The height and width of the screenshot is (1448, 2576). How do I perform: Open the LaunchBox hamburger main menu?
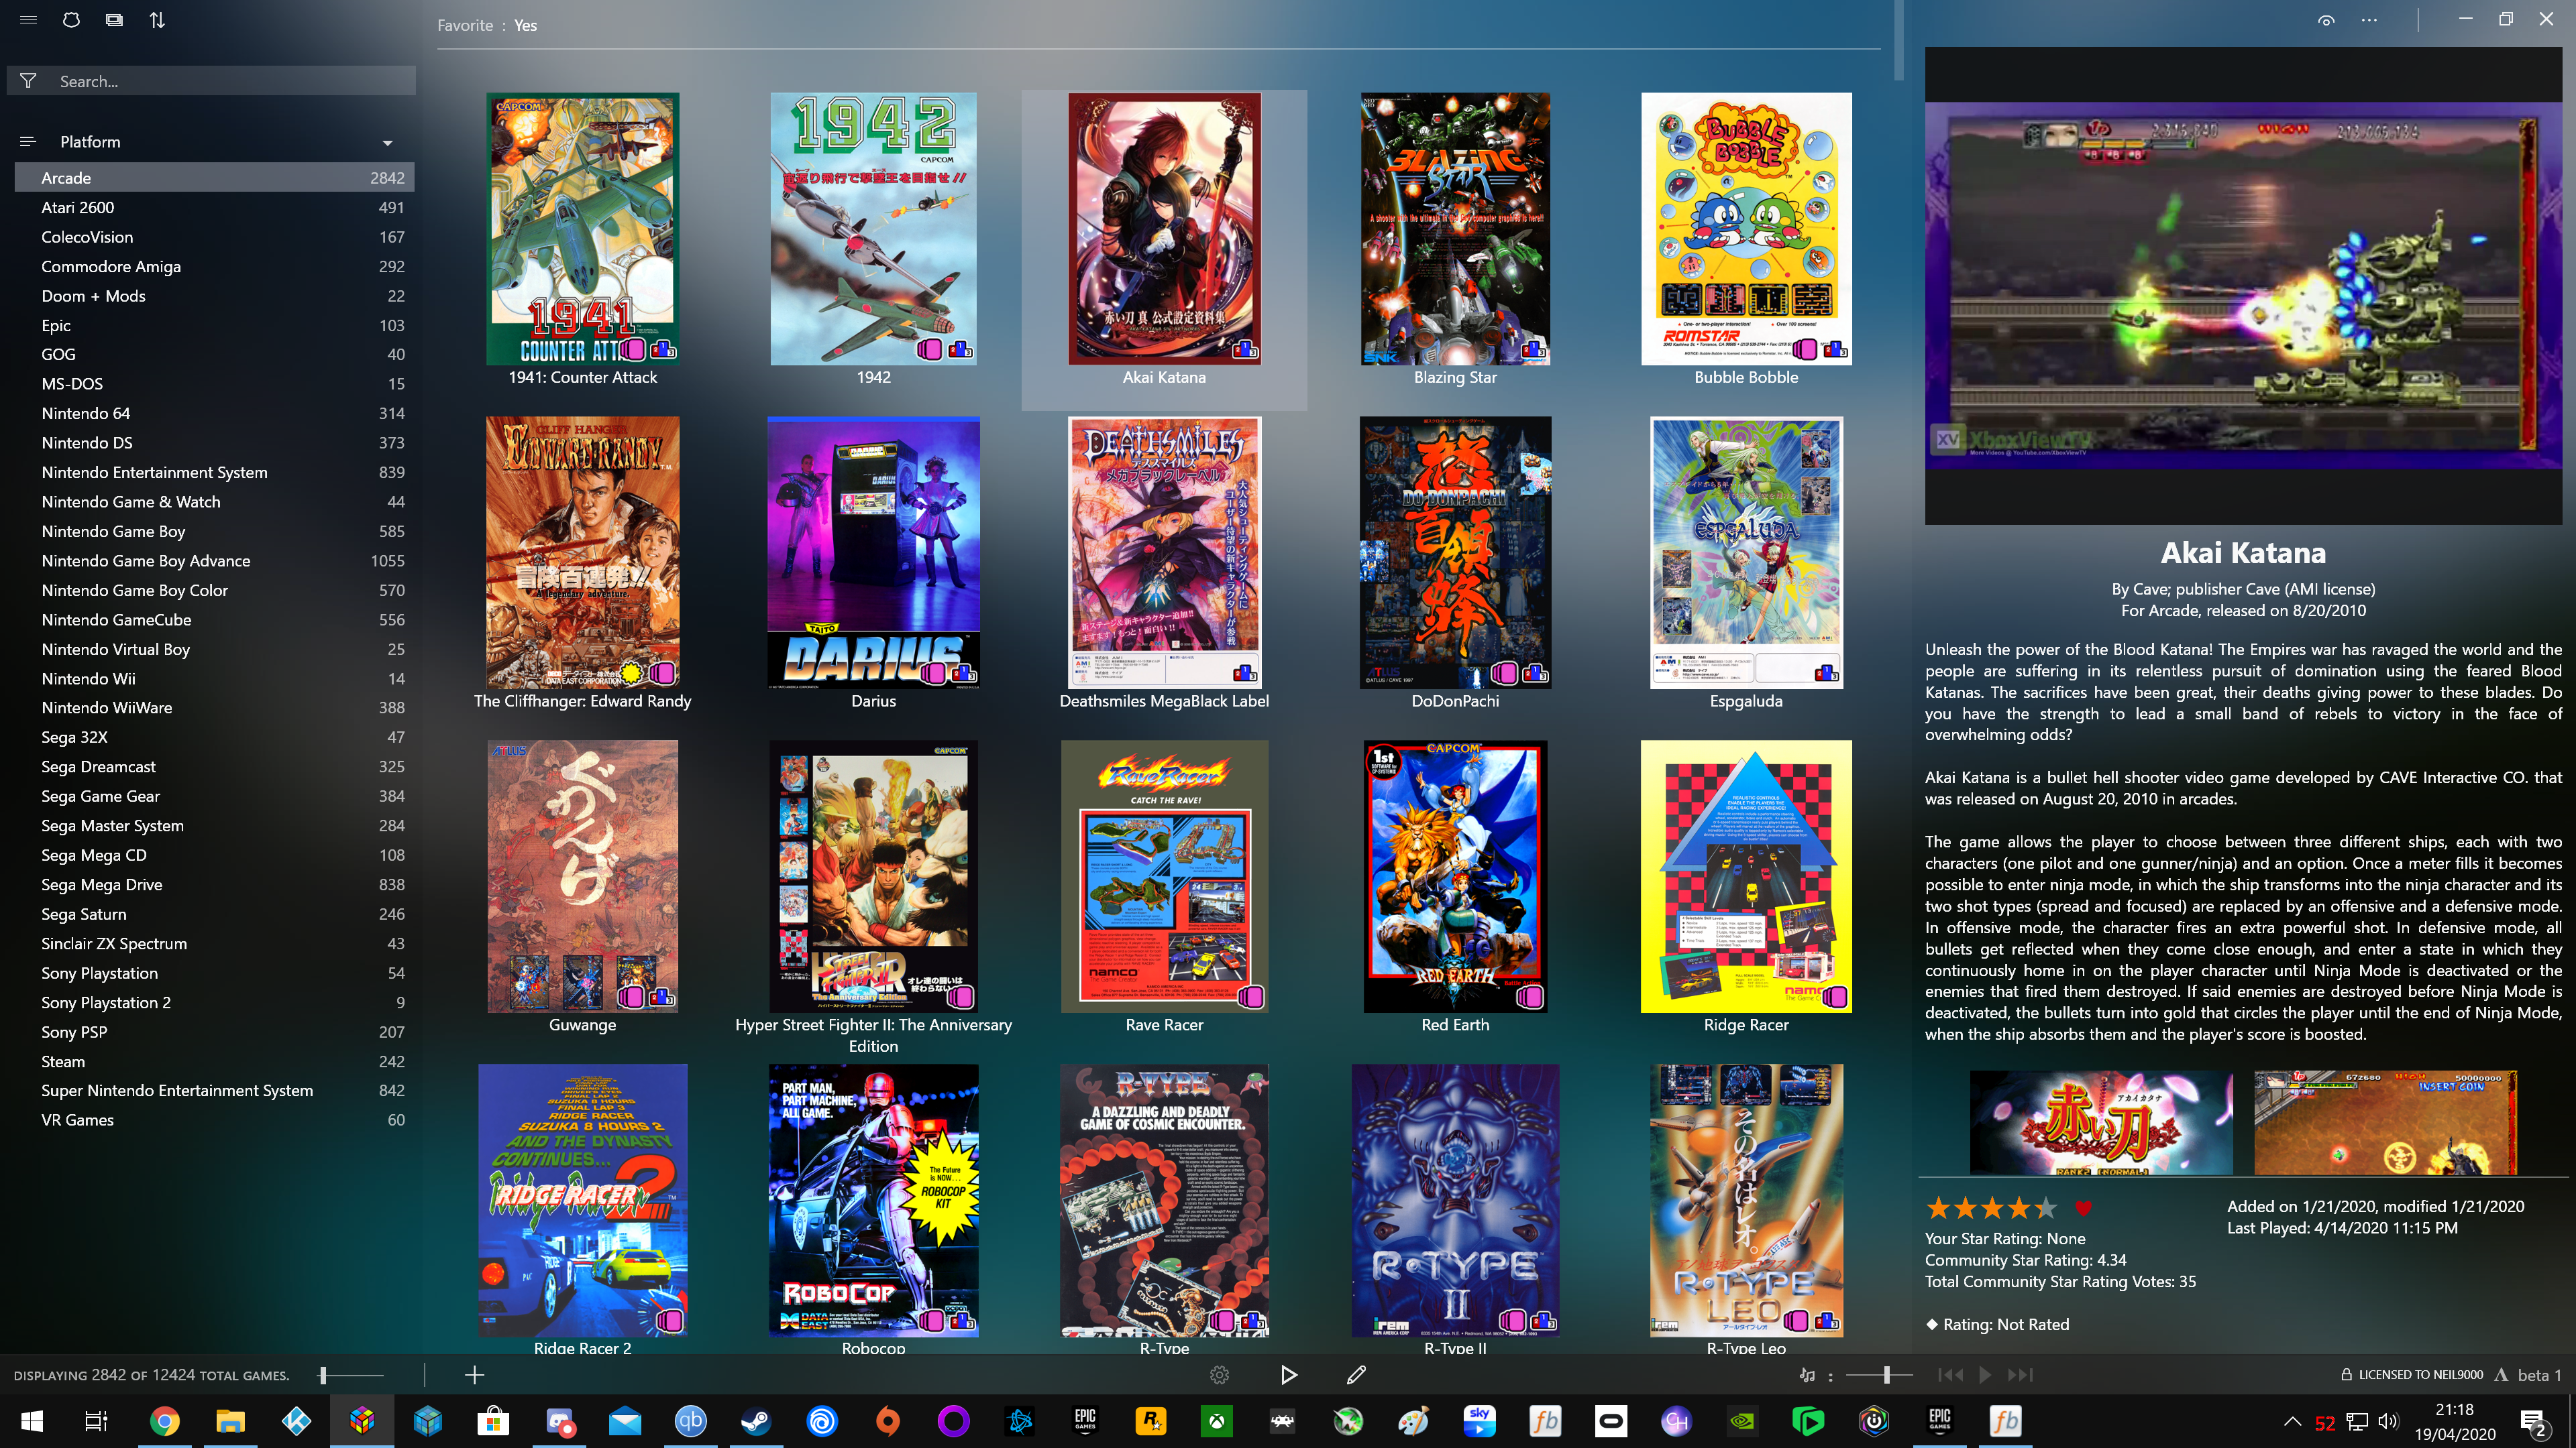[x=28, y=20]
